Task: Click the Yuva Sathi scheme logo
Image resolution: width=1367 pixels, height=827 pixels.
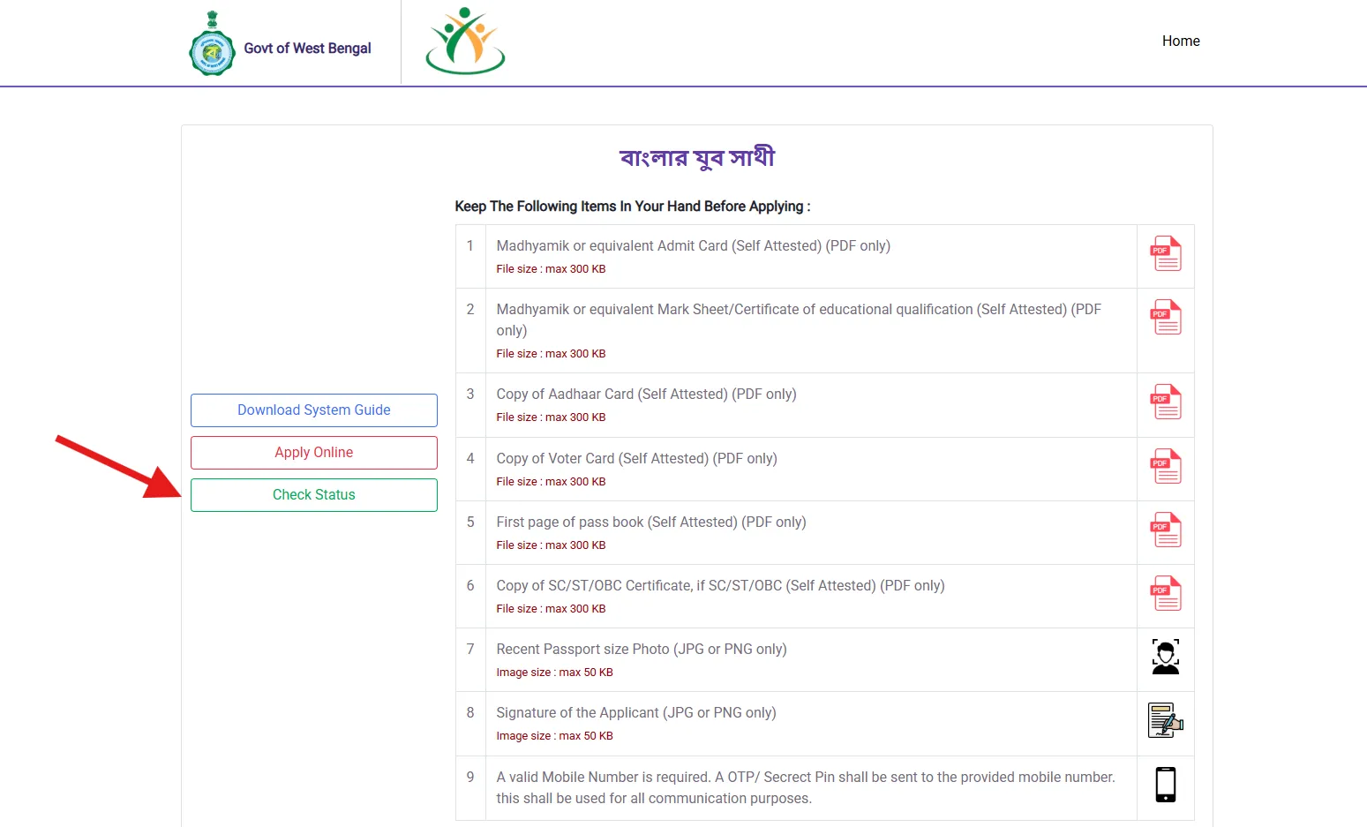Action: pyautogui.click(x=465, y=40)
